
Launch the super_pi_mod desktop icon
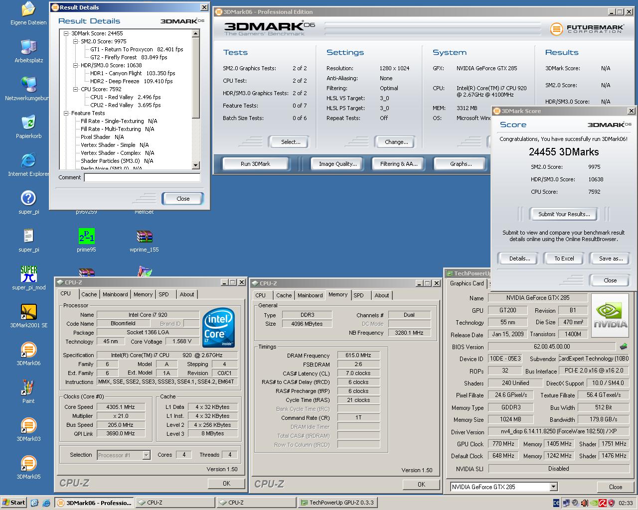[28, 274]
